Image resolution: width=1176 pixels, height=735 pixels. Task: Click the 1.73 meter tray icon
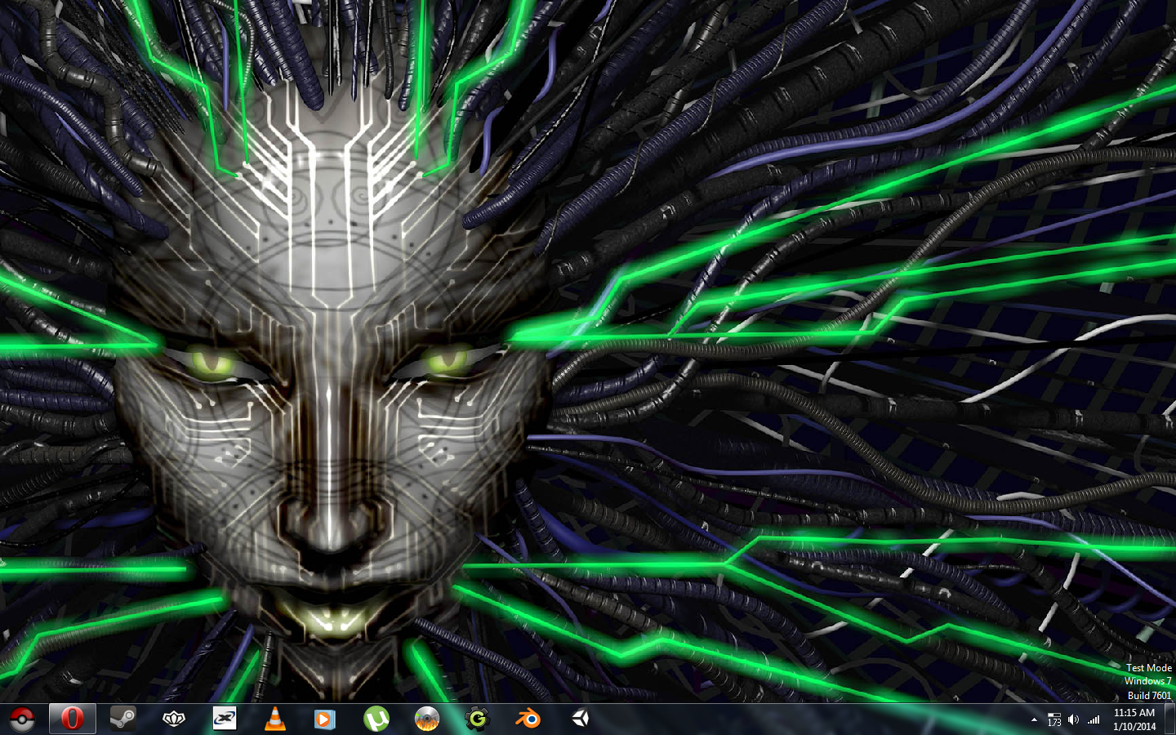pyautogui.click(x=1053, y=720)
